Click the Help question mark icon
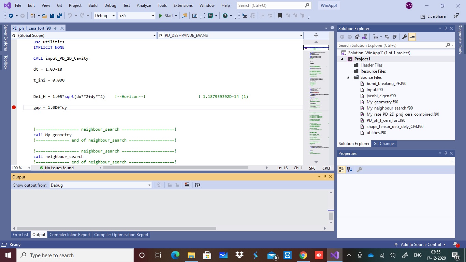This screenshot has height=262, width=466. [x=225, y=16]
